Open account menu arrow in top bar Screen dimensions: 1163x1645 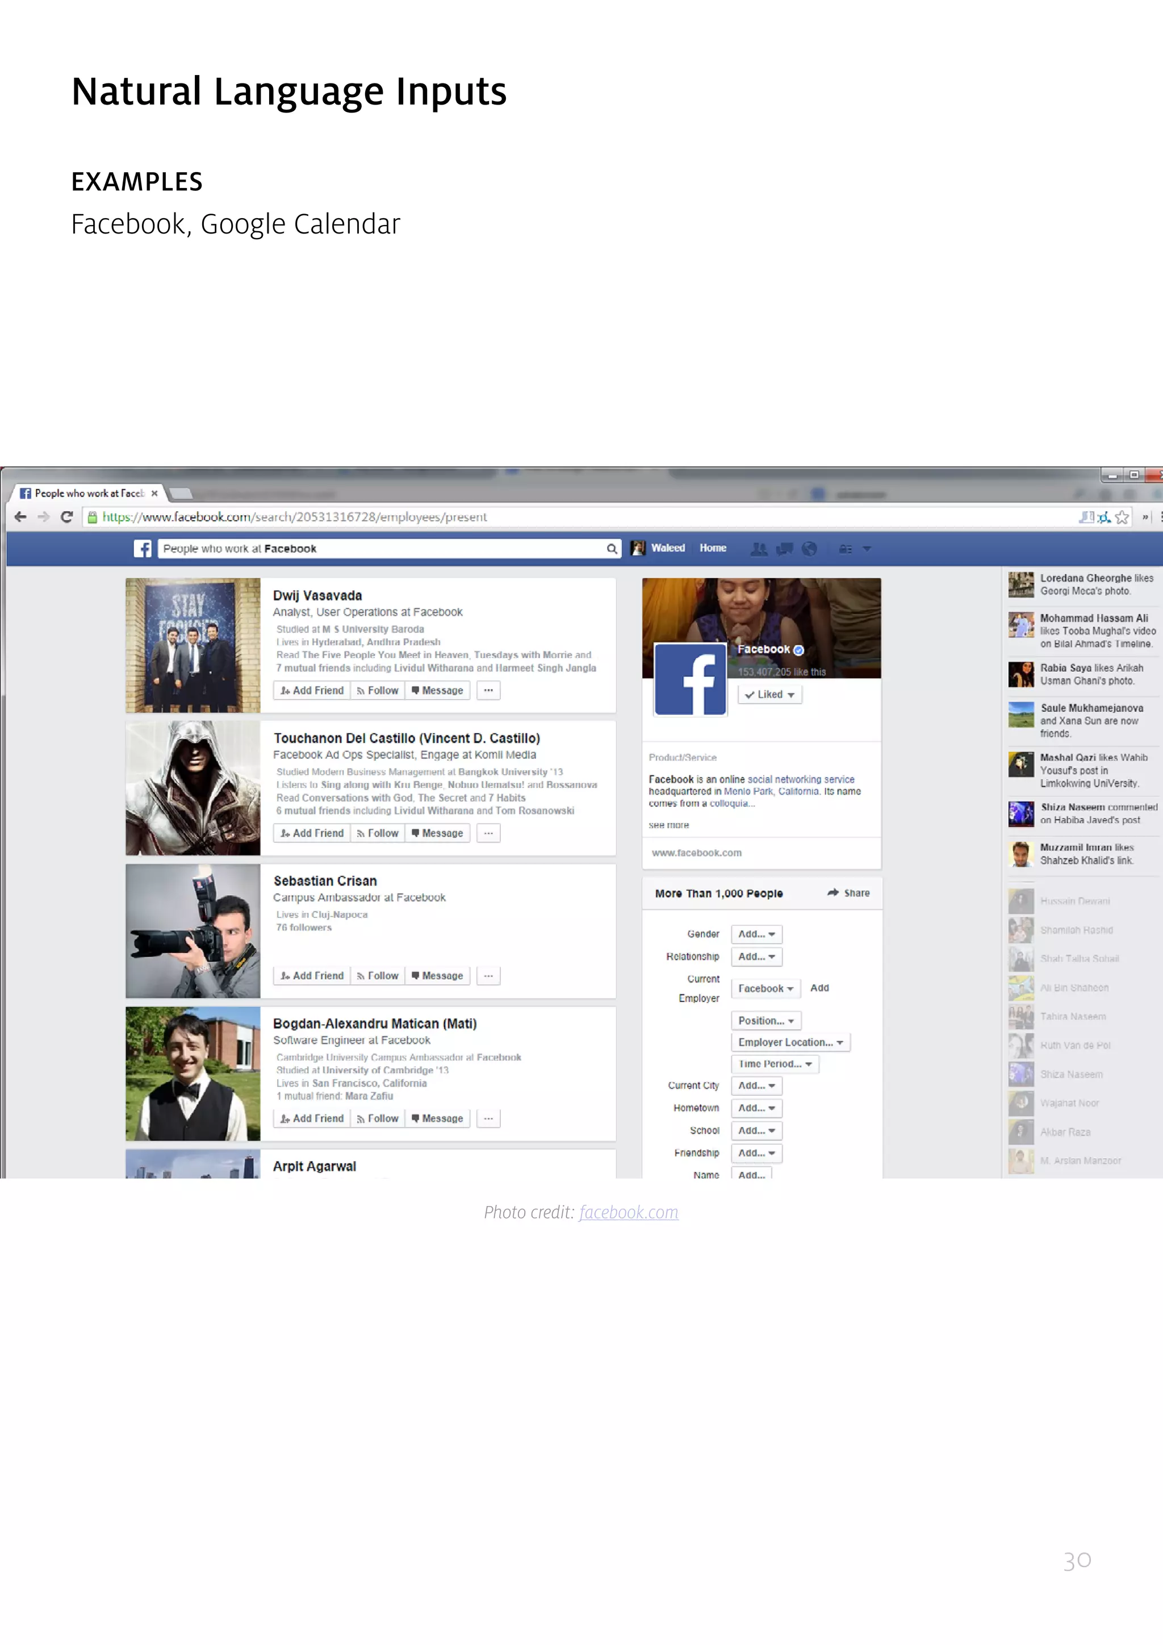point(867,549)
